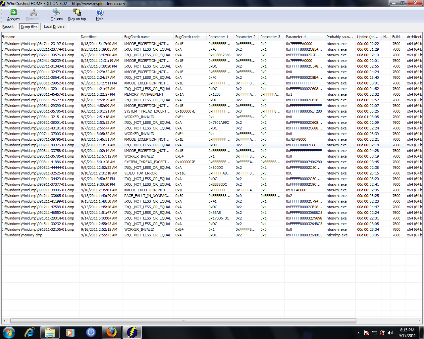Select the 090311-46457-01.dmp row
This screenshot has height=339, width=424.
coord(212,94)
